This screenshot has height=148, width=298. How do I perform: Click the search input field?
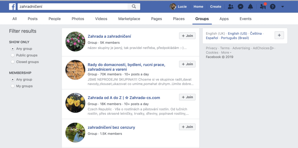pyautogui.click(x=73, y=6)
